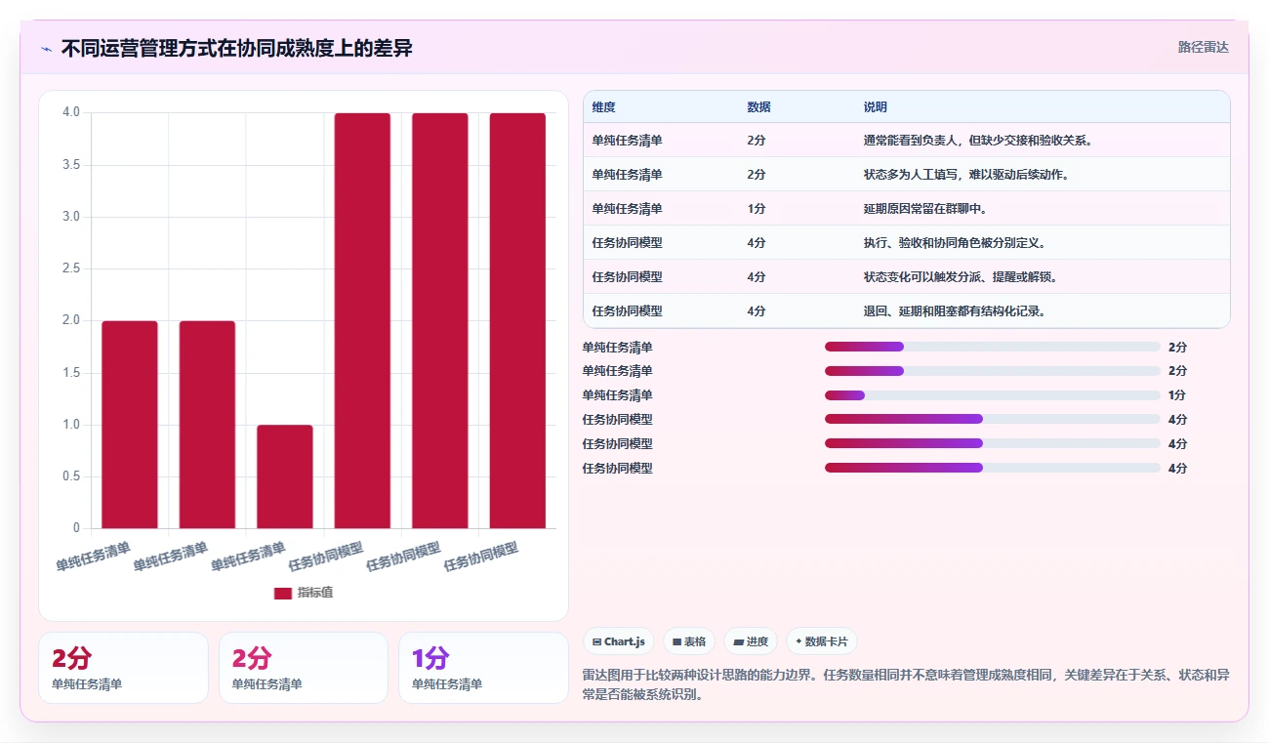1269x743 pixels.
Task: Click the footer paragraph starting with 雷达图用于比较
Action: point(906,684)
